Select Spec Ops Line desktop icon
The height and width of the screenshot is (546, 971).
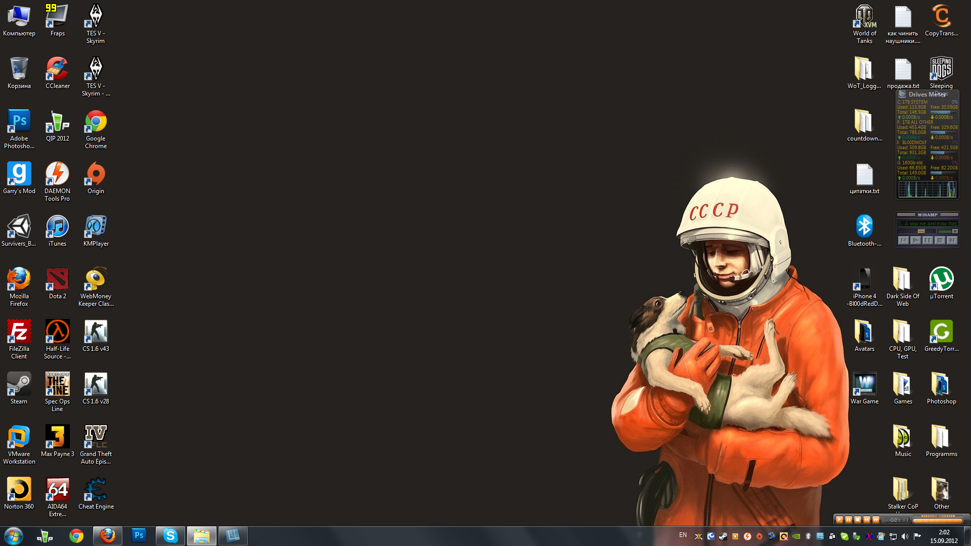57,392
